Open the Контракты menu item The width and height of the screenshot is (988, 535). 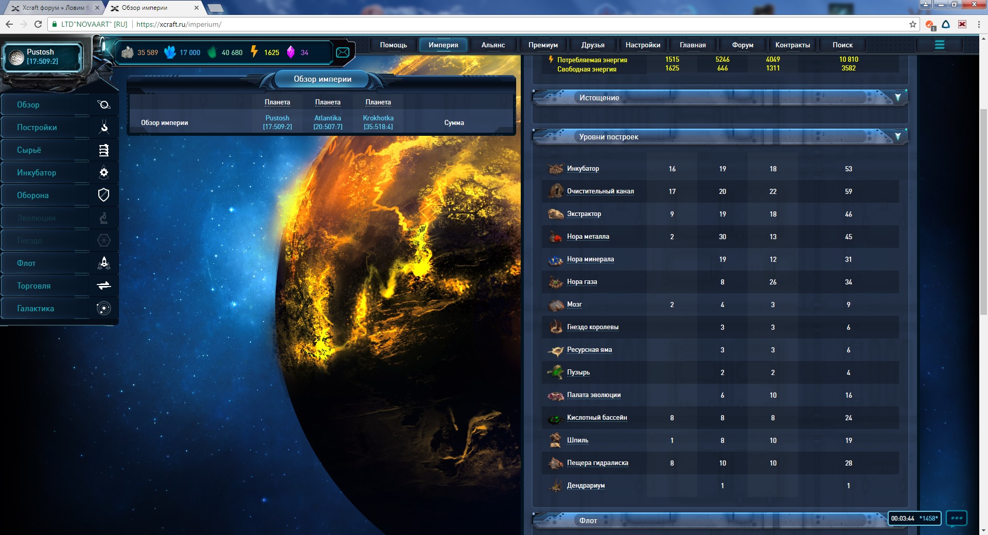click(x=792, y=45)
